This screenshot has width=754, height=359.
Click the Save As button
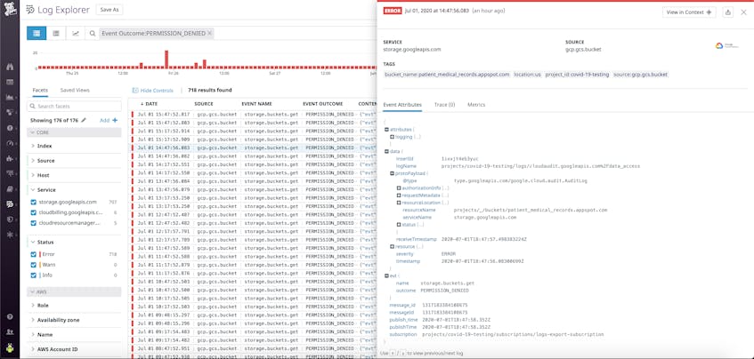click(x=109, y=10)
